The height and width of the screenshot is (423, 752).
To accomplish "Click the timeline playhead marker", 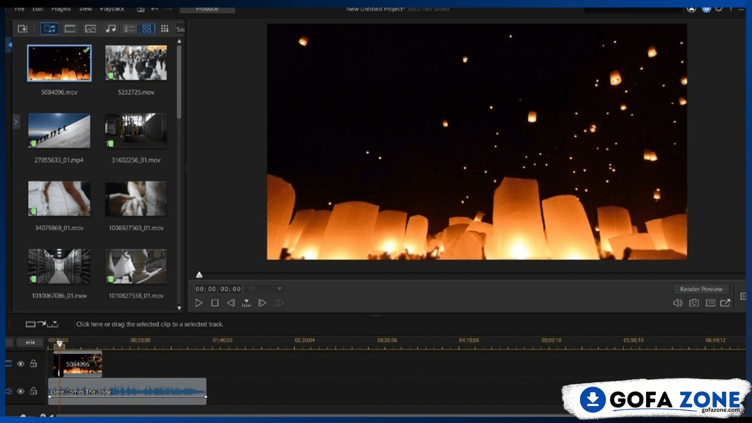I will [59, 344].
